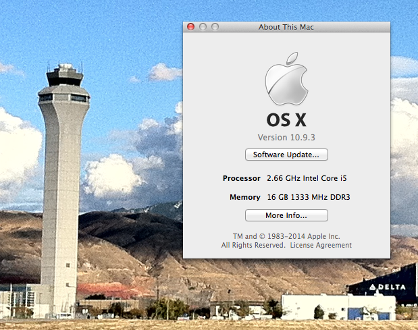
Task: Click "TM and © 1983–2014 Apple Inc." text
Action: coord(286,236)
